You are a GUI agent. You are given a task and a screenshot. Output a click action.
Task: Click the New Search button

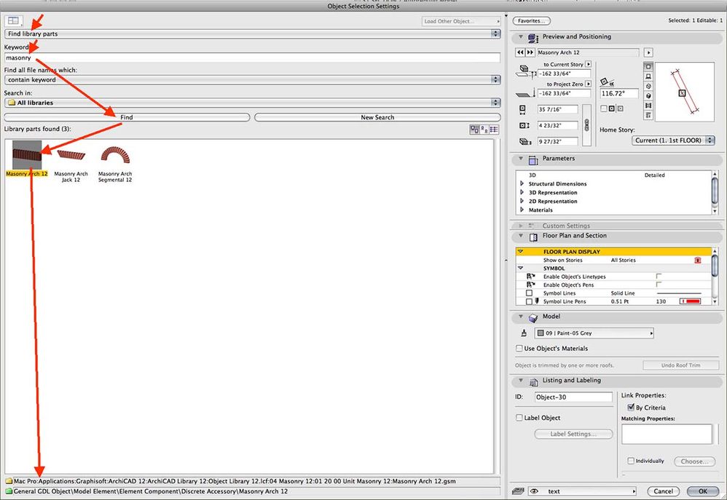point(377,117)
